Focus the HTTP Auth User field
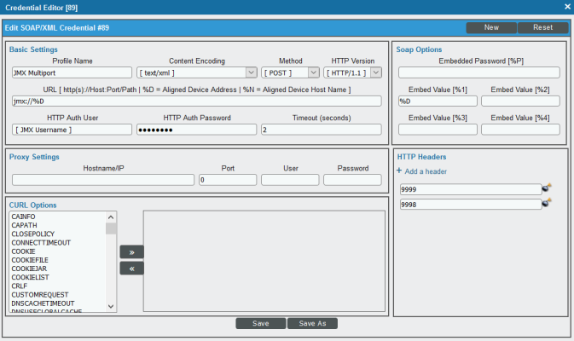The image size is (574, 341). 72,130
